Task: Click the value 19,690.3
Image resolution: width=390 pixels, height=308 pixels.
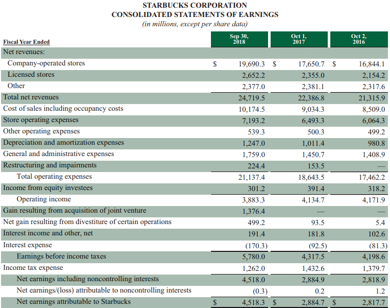Action: 252,64
